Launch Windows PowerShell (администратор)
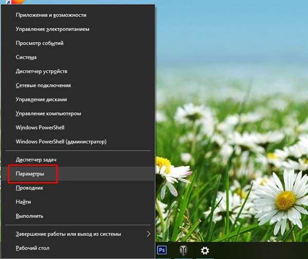 click(78, 142)
